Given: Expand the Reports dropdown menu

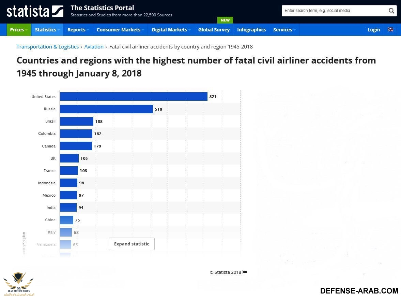Looking at the screenshot, I should point(78,30).
